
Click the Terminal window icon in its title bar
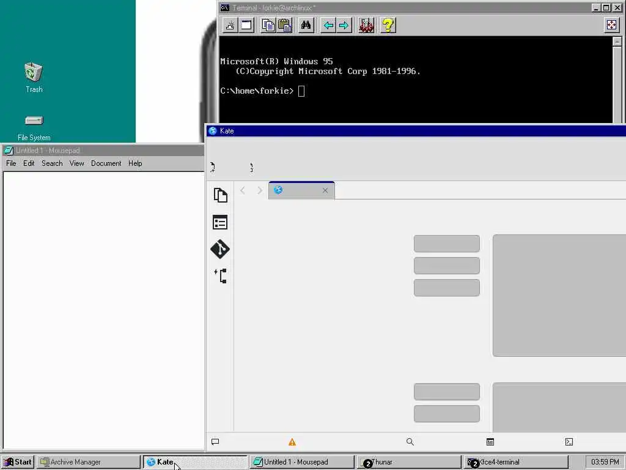225,7
